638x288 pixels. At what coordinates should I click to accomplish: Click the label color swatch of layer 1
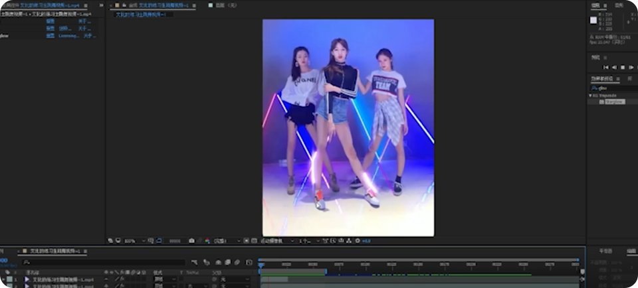pyautogui.click(x=9, y=279)
